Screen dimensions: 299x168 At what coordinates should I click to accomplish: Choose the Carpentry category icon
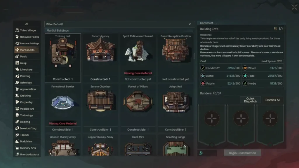17,102
